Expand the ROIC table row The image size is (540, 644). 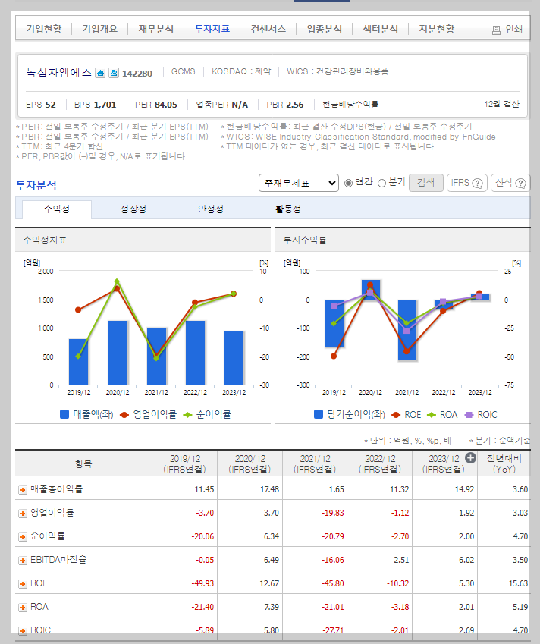[x=23, y=631]
